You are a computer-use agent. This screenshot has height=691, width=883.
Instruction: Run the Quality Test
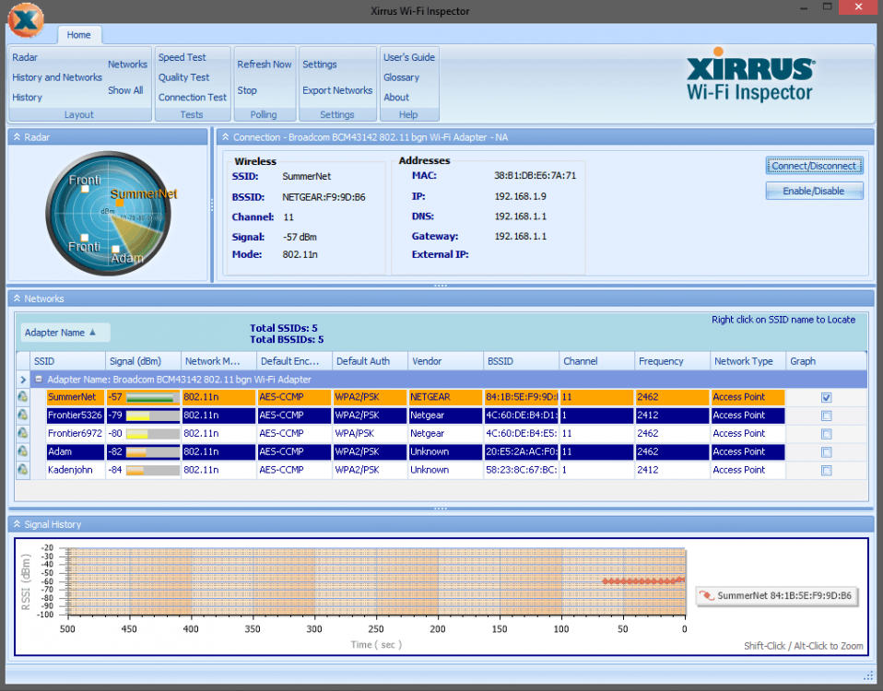pos(183,77)
